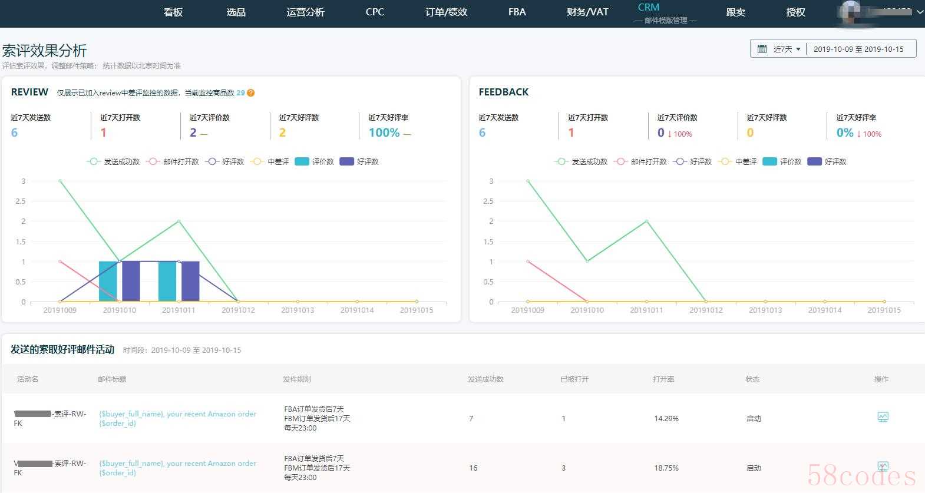Open chart icon for second campaign row
Viewport: 925px width, 493px height.
click(x=883, y=466)
